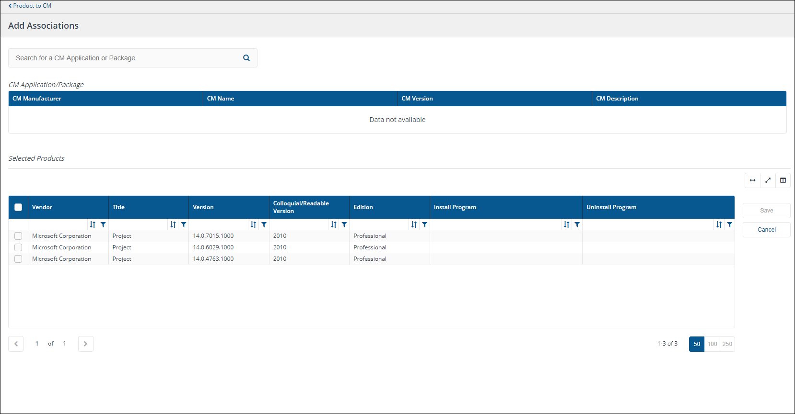Click the CM Application search field
The width and height of the screenshot is (795, 414).
[x=125, y=58]
